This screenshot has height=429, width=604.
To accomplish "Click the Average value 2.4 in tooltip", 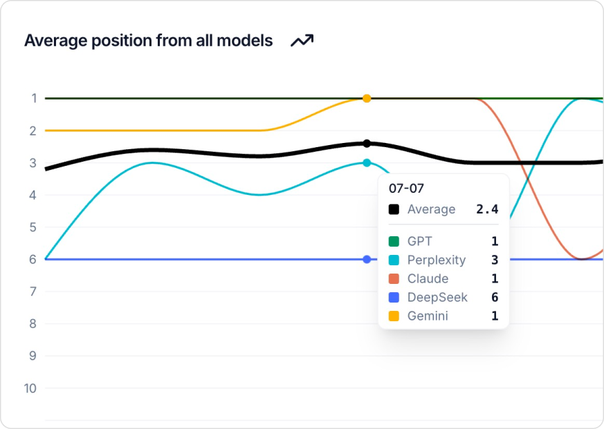I will 487,209.
